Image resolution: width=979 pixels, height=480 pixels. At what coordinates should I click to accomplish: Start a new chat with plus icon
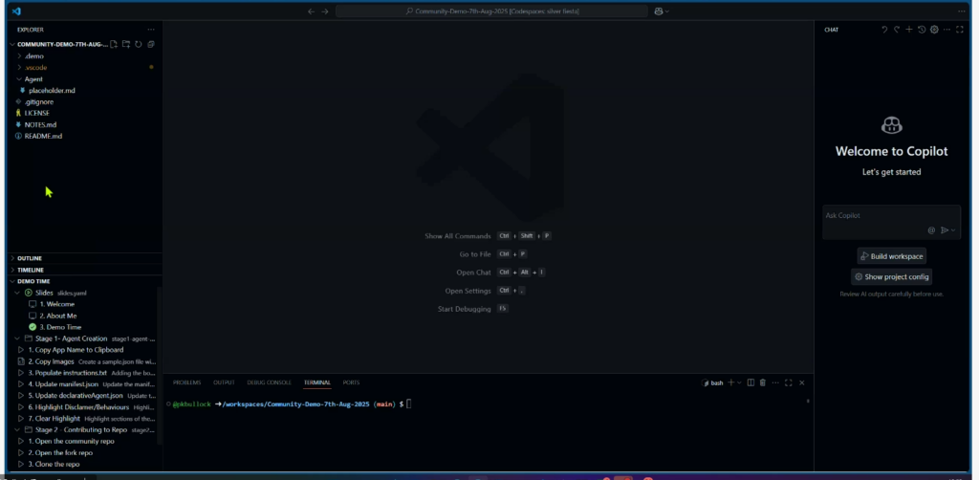click(x=909, y=30)
